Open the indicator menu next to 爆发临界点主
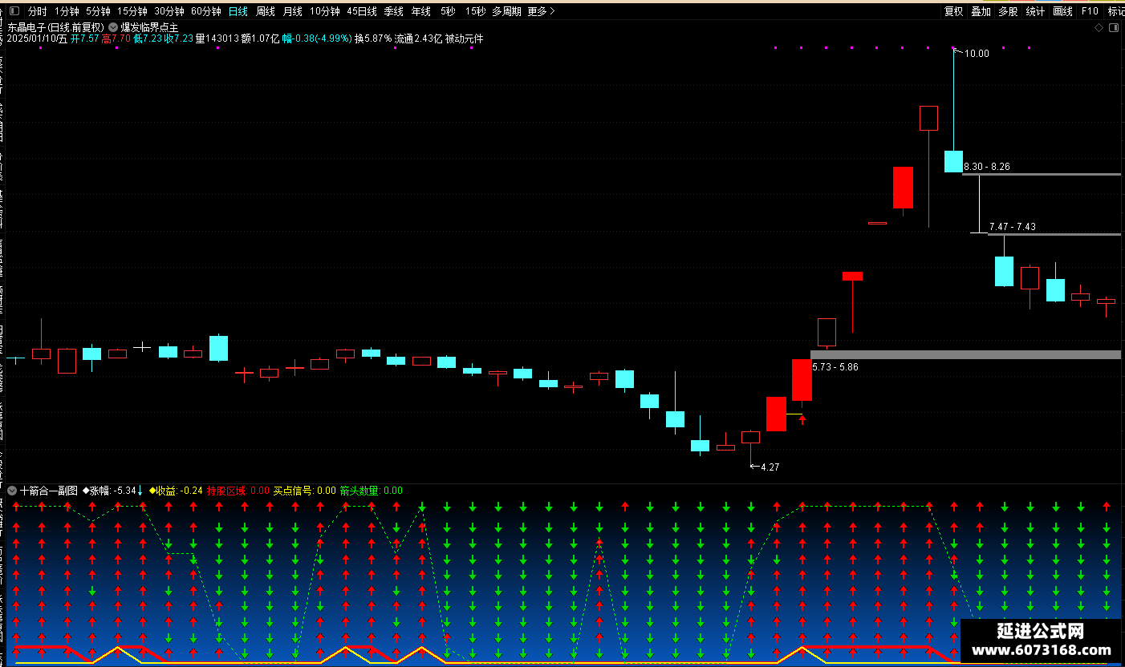The width and height of the screenshot is (1125, 667). click(x=114, y=27)
